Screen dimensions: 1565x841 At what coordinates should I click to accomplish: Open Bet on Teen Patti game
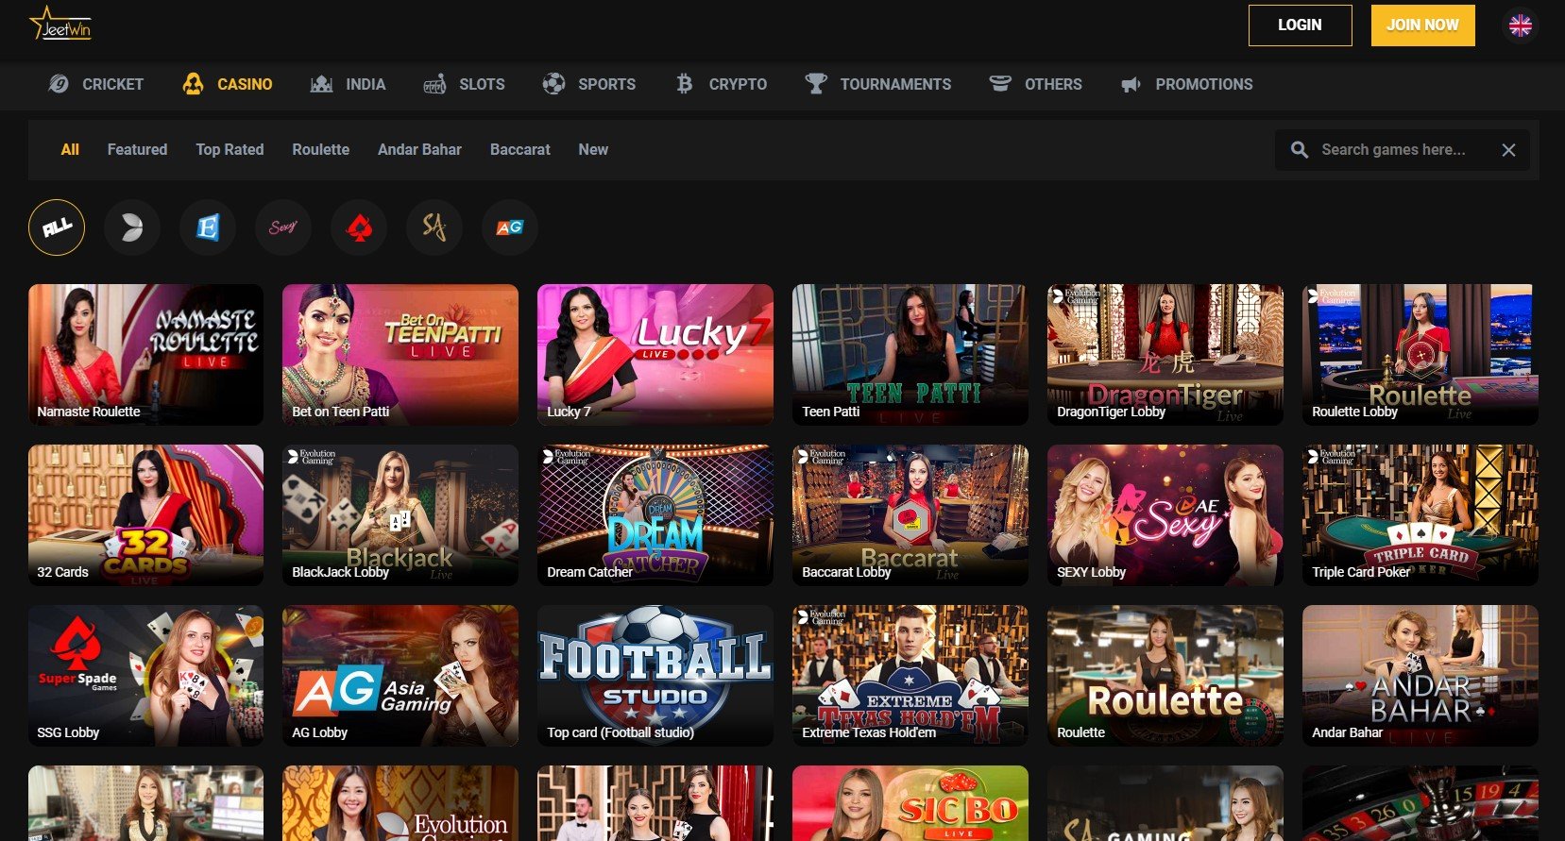[x=400, y=355]
